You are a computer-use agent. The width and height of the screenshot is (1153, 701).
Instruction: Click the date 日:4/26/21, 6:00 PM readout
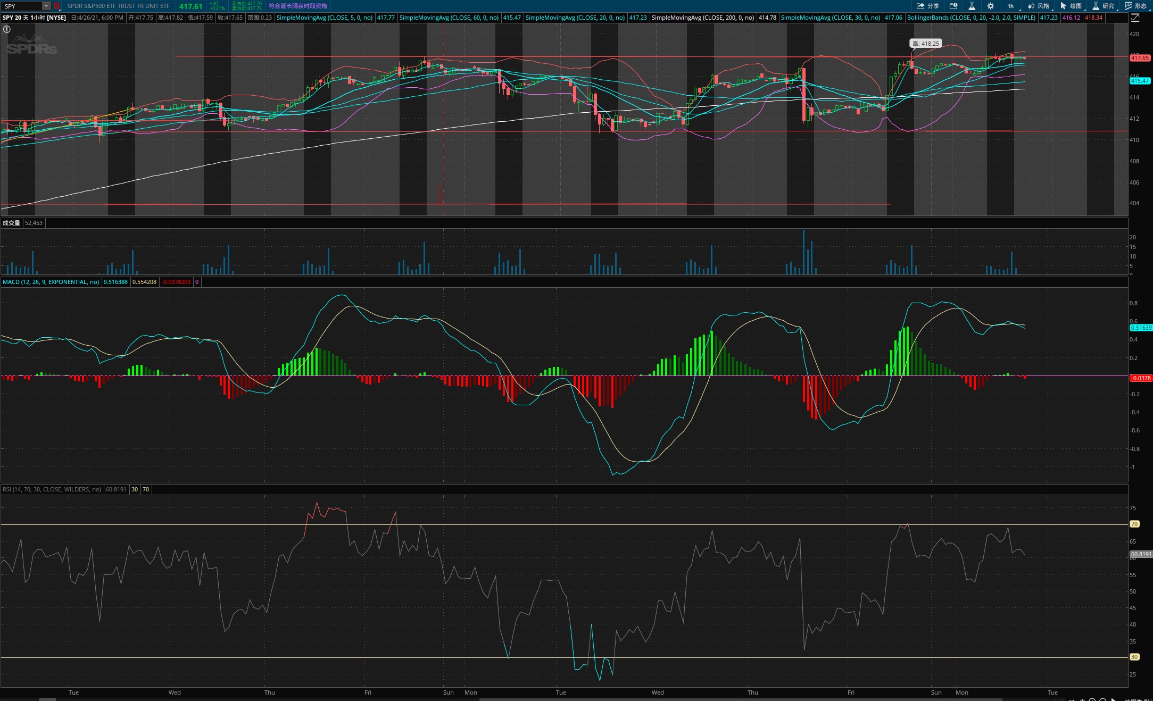[x=97, y=18]
